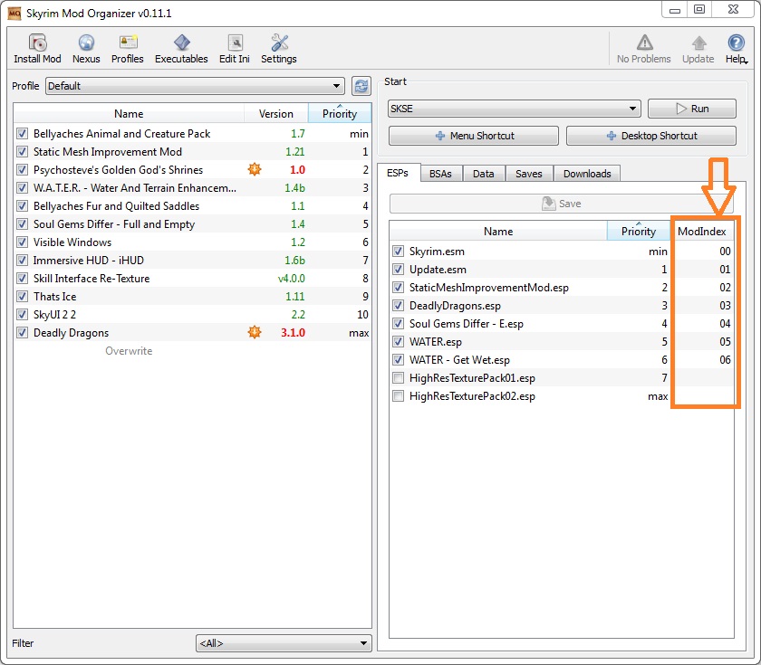Open Settings wrench and screwdriver icon
Image resolution: width=761 pixels, height=665 pixels.
tap(279, 43)
